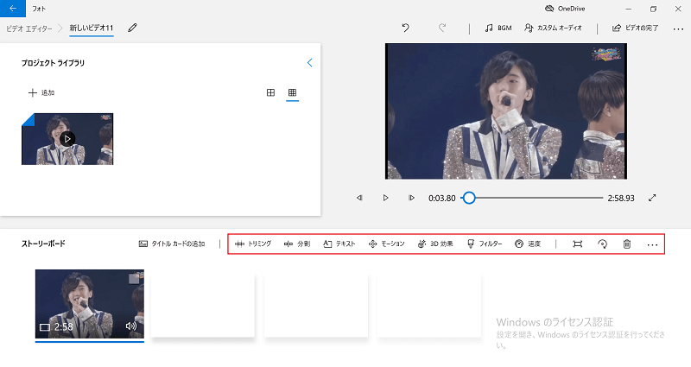Select the 2:58 storyboard clip
The image size is (691, 367).
click(90, 304)
